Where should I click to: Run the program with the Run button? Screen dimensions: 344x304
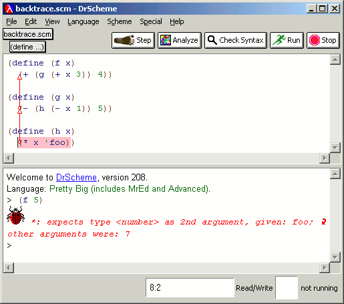pos(287,40)
